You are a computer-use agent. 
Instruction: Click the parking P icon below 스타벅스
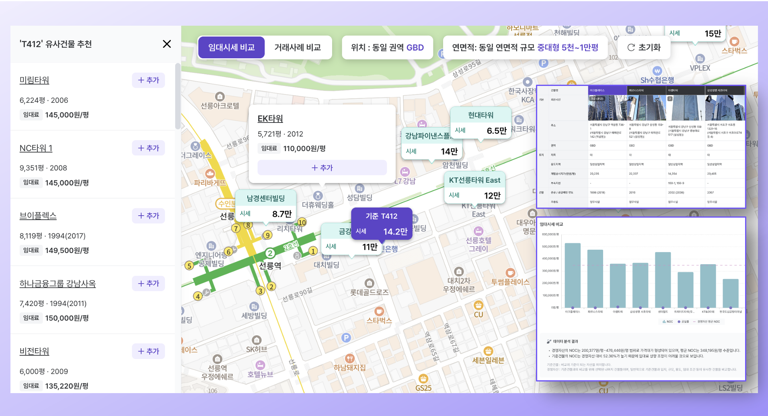346,338
